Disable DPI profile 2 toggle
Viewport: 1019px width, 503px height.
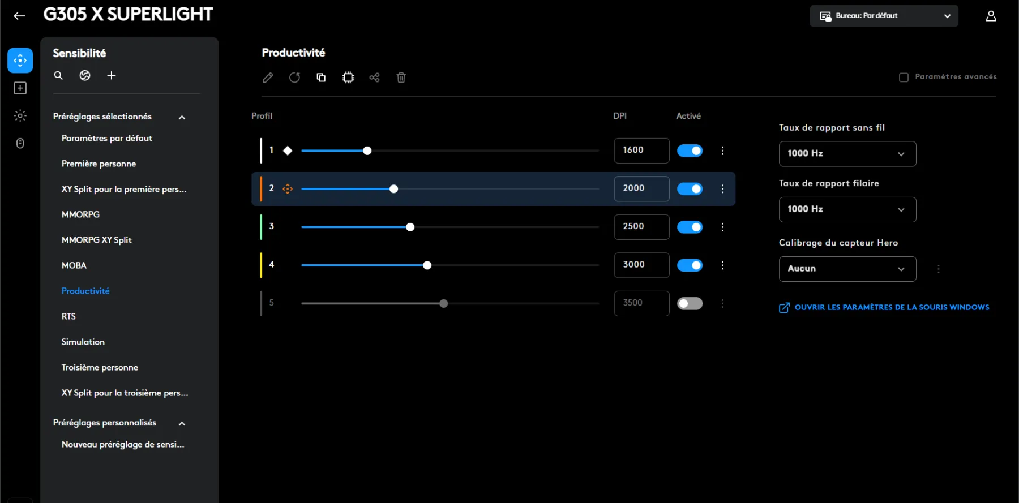(x=690, y=189)
